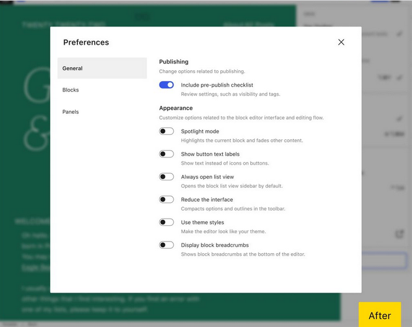Click the Publishing section heading
Screen dimensions: 412x327
click(x=174, y=62)
